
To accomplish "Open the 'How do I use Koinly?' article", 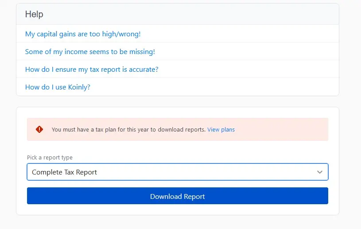I will 58,87.
